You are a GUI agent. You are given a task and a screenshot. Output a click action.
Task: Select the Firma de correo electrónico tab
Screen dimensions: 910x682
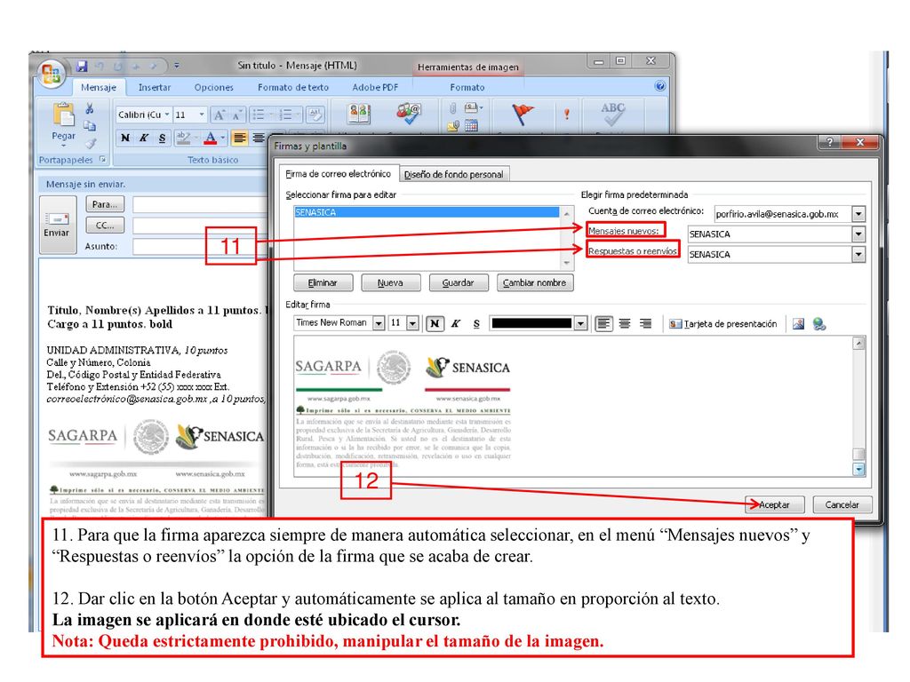338,174
